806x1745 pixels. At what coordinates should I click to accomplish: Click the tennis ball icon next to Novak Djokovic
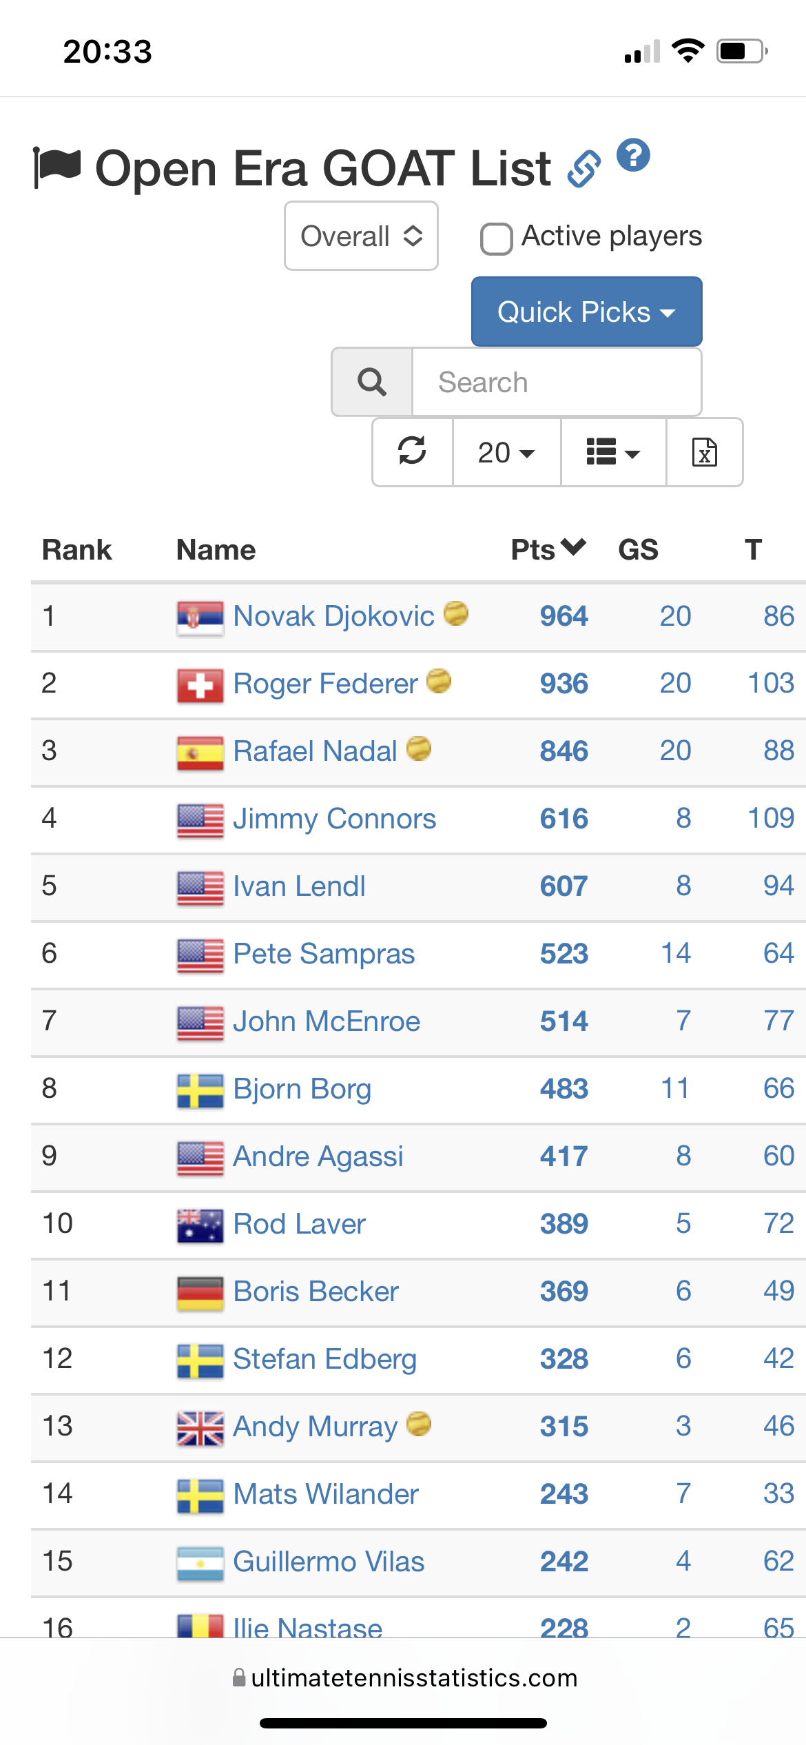click(455, 613)
